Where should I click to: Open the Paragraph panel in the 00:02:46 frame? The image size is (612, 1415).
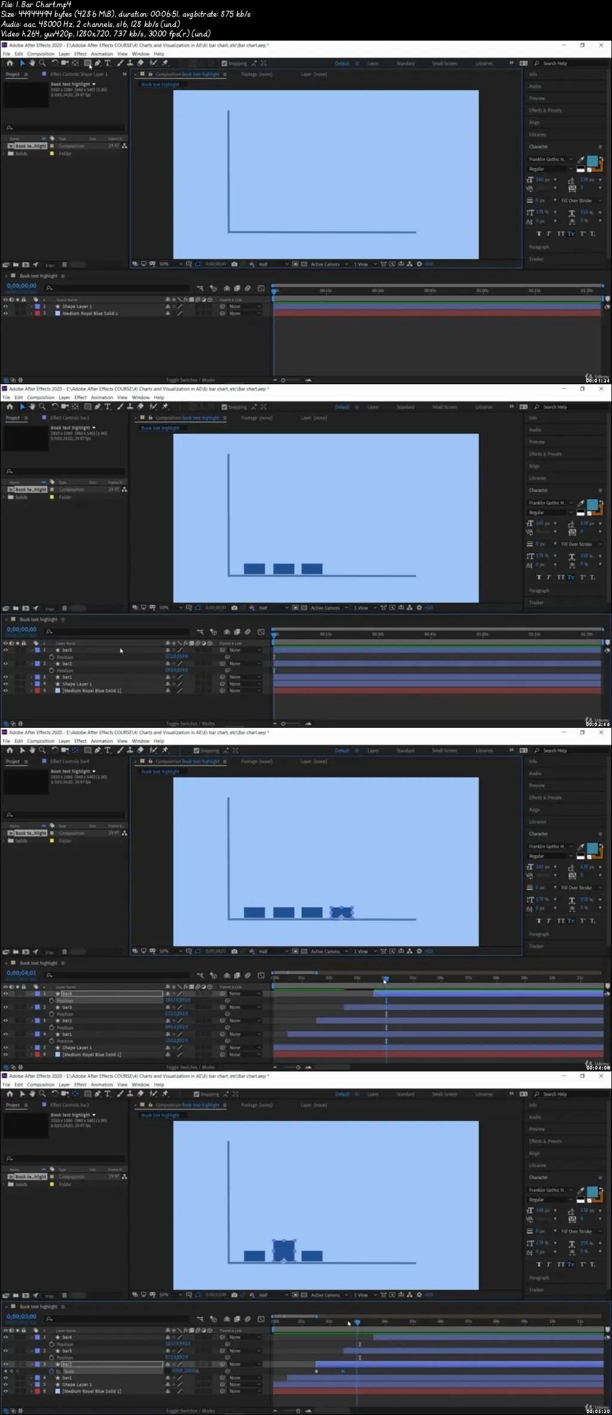click(539, 590)
